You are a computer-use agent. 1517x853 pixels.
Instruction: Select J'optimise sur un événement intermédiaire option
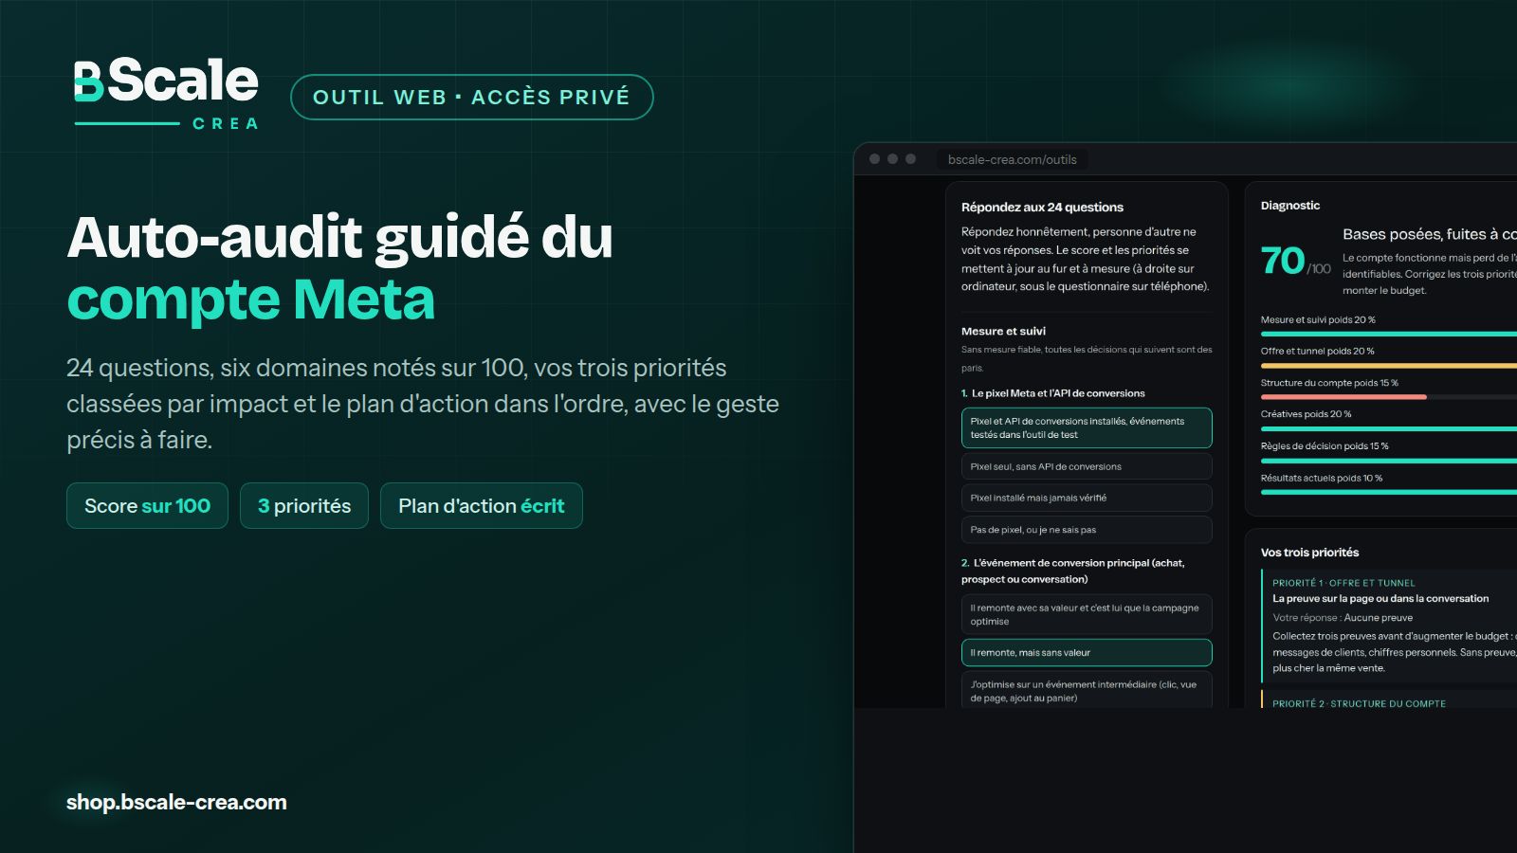tap(1087, 691)
